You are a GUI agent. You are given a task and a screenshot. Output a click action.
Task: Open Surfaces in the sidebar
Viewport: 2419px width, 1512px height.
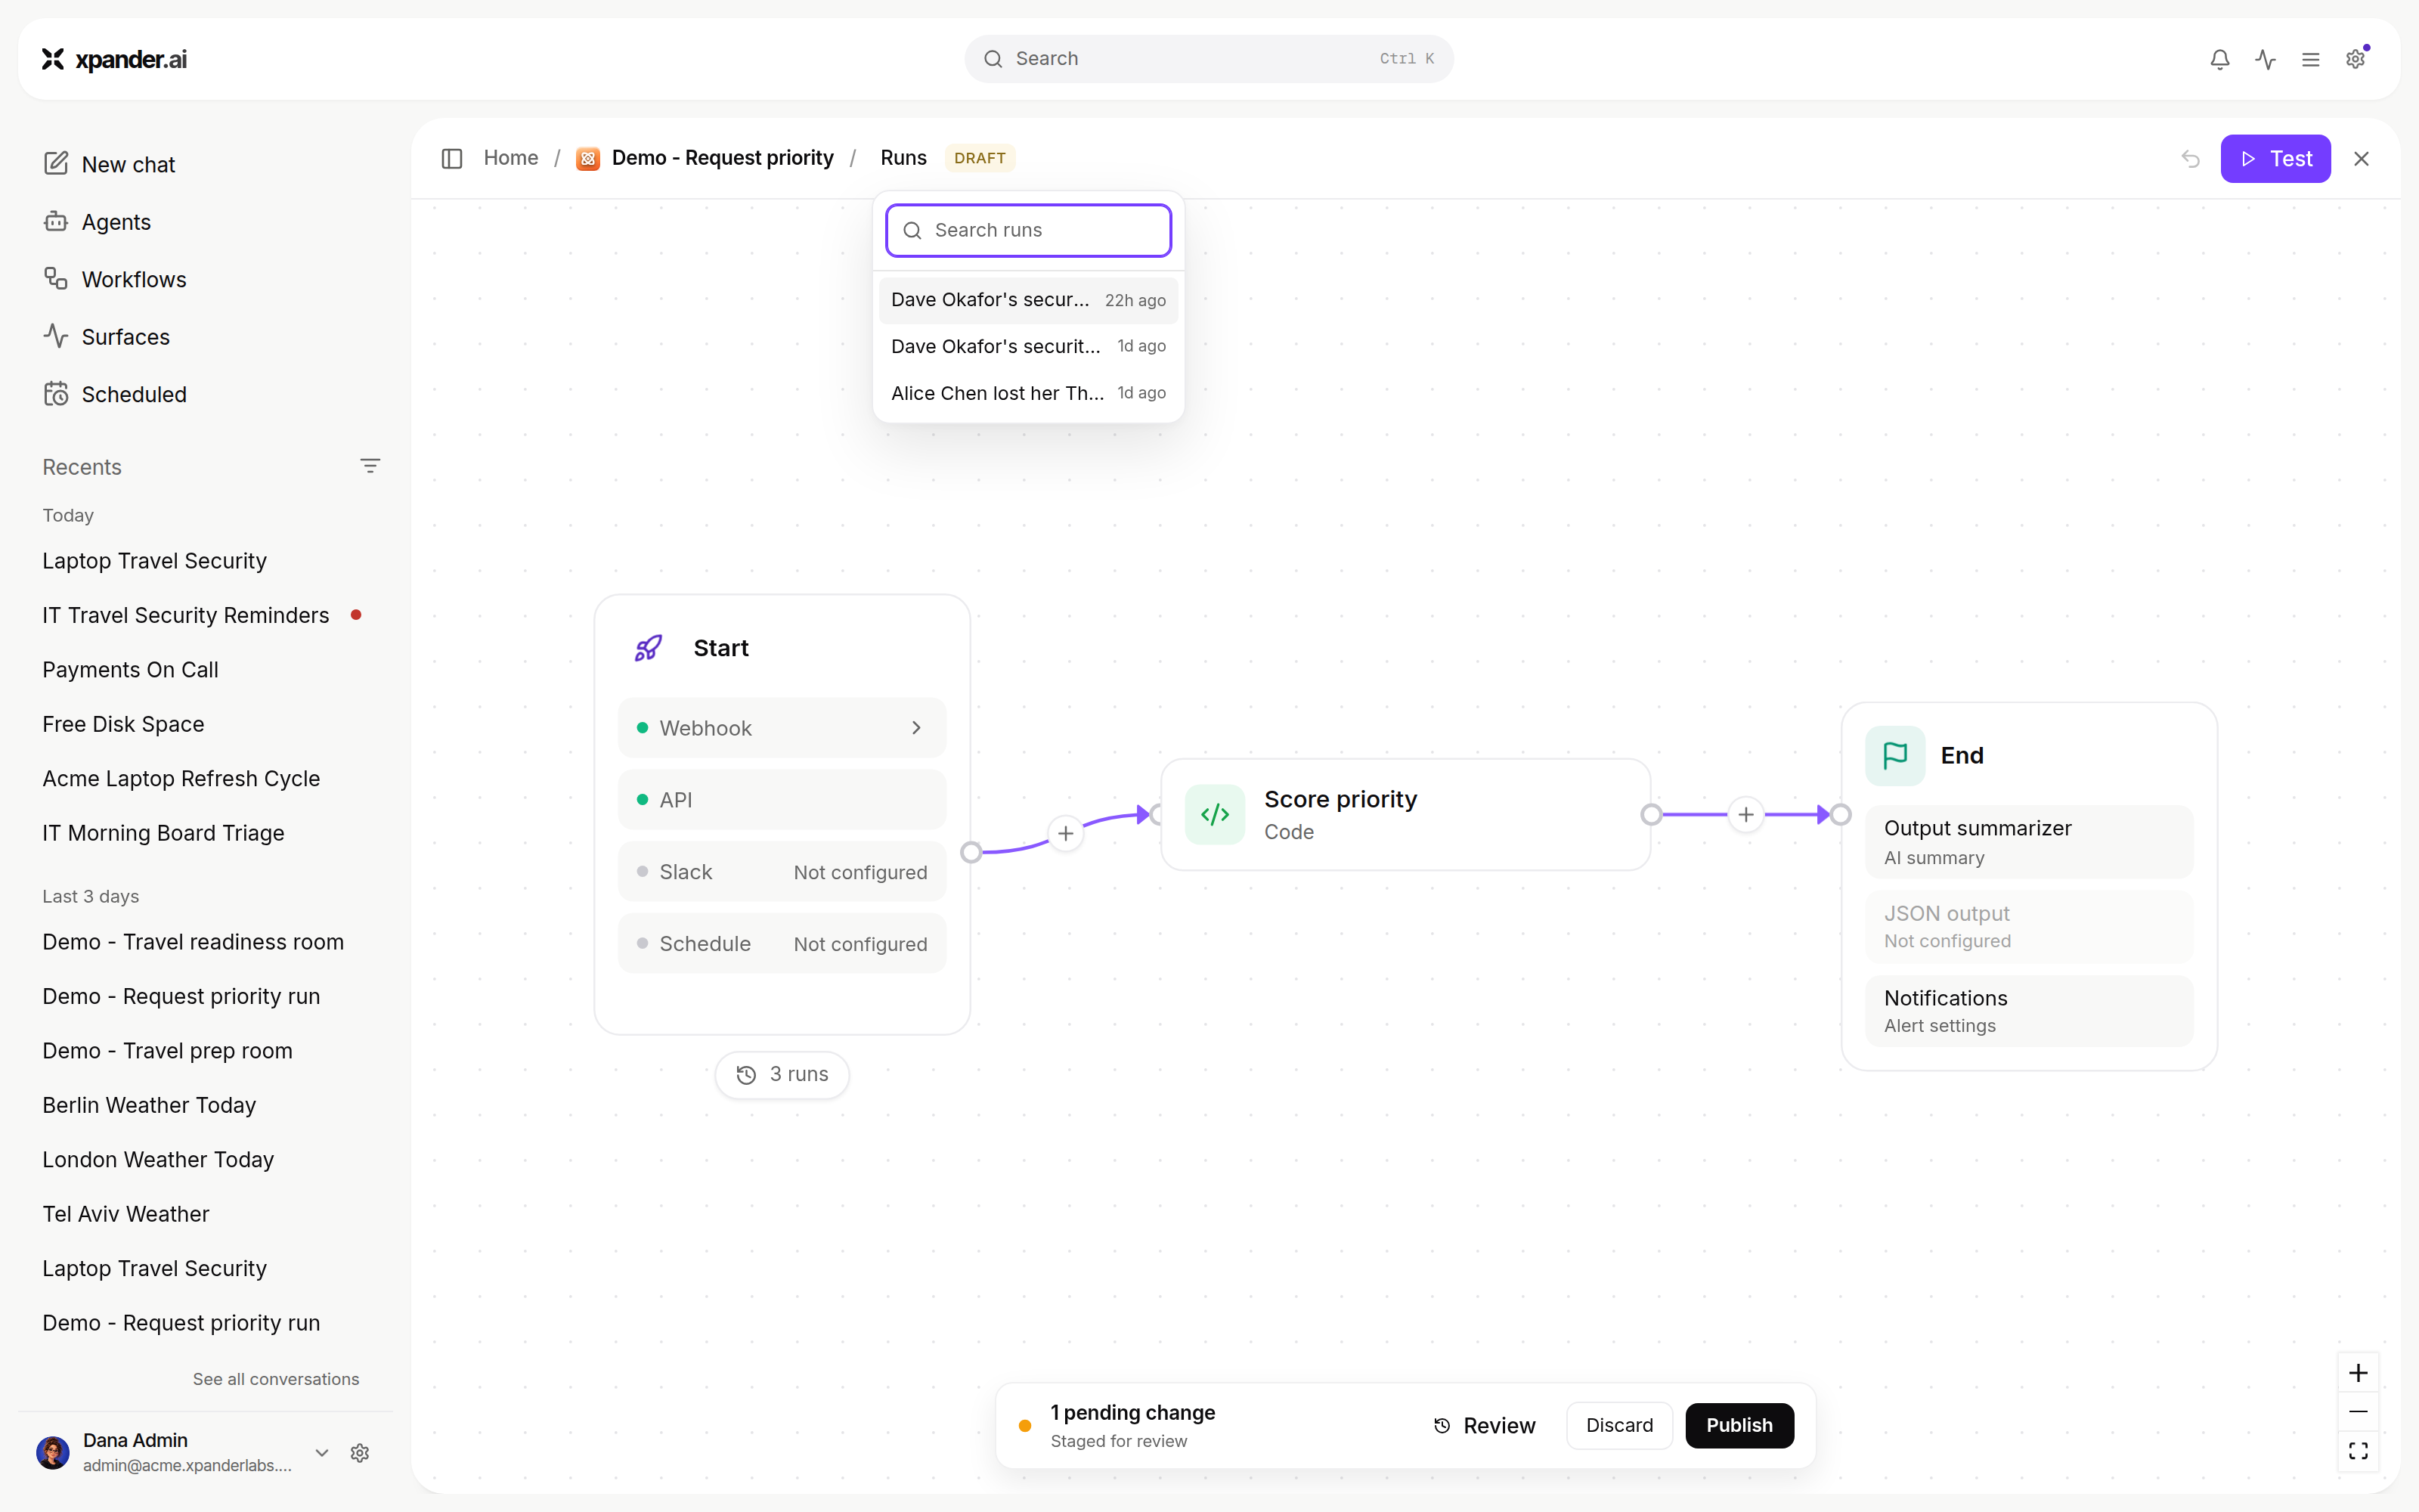[106, 337]
